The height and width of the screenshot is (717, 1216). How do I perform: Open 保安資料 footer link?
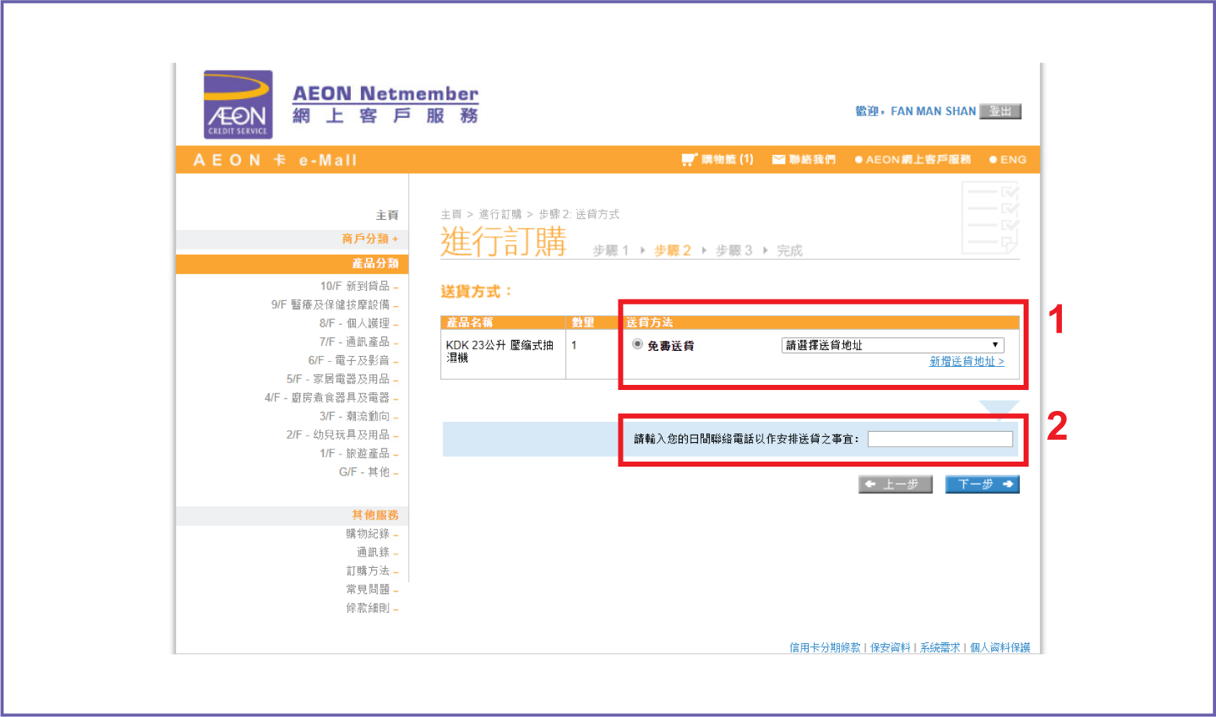tap(890, 648)
